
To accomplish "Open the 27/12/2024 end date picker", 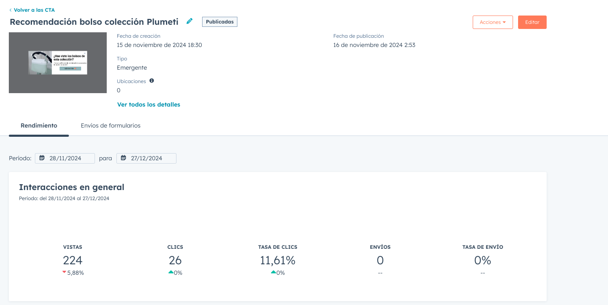I will [x=147, y=158].
